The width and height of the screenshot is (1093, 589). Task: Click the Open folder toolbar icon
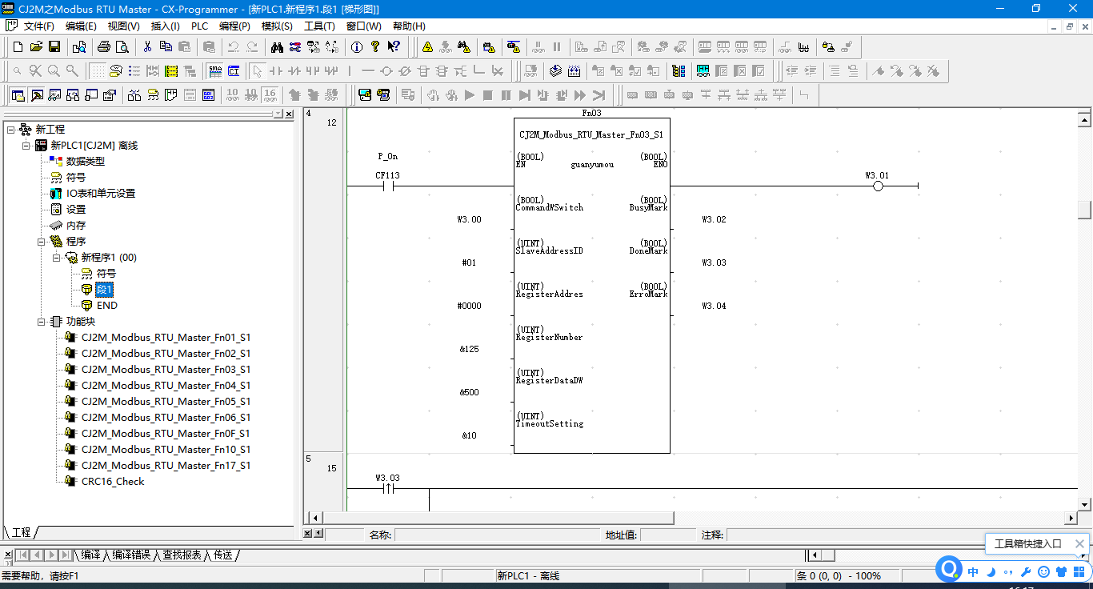pos(37,47)
